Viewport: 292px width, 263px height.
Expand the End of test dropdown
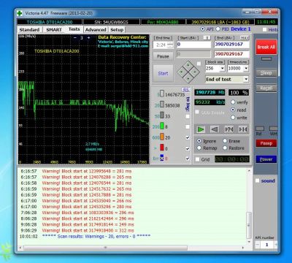(246, 79)
